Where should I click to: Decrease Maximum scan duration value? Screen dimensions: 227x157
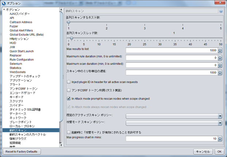click(x=220, y=66)
